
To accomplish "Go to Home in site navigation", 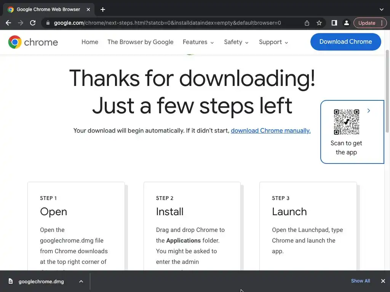I will tap(90, 42).
